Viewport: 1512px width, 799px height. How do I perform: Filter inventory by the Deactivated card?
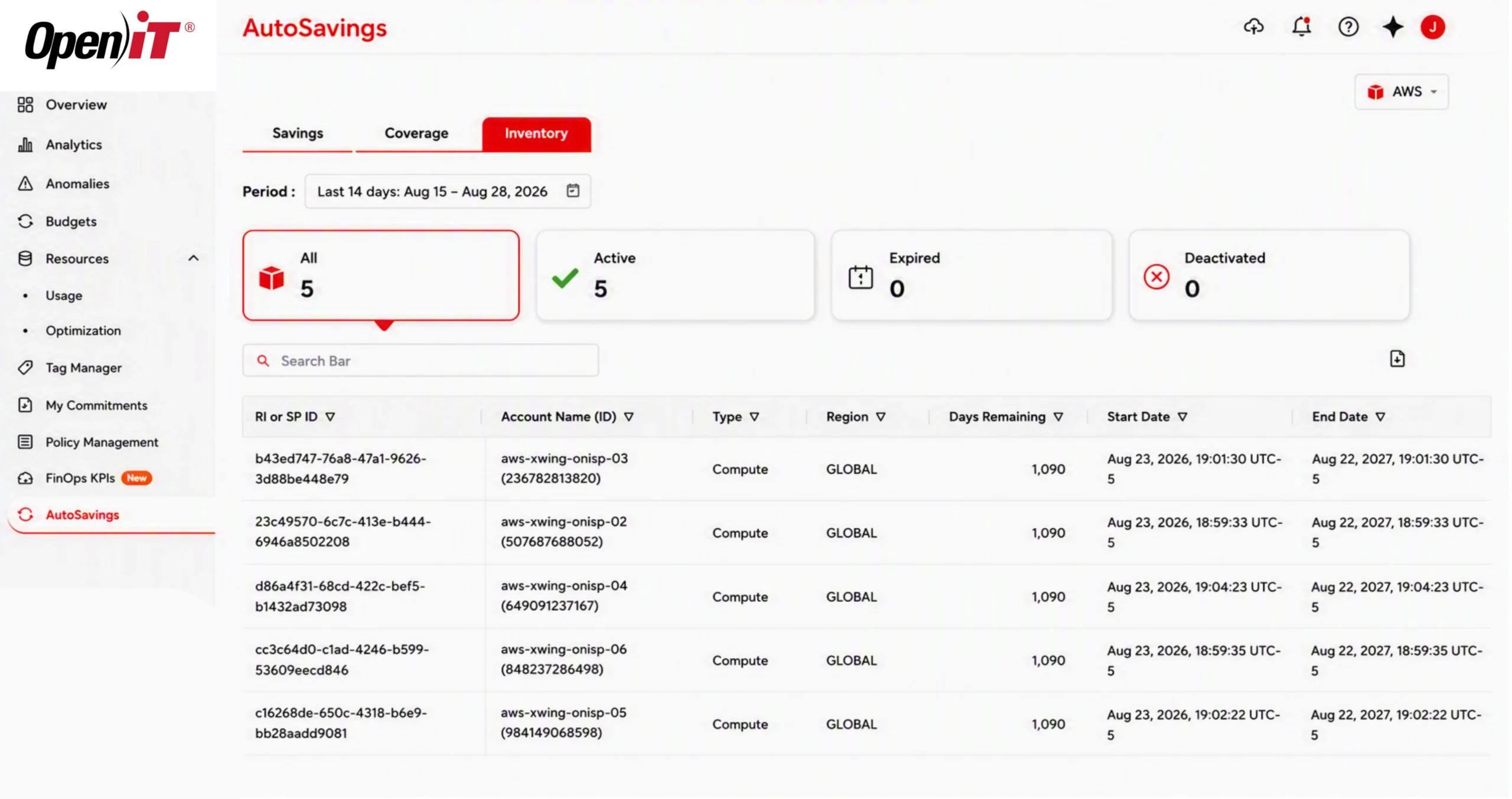(x=1269, y=276)
